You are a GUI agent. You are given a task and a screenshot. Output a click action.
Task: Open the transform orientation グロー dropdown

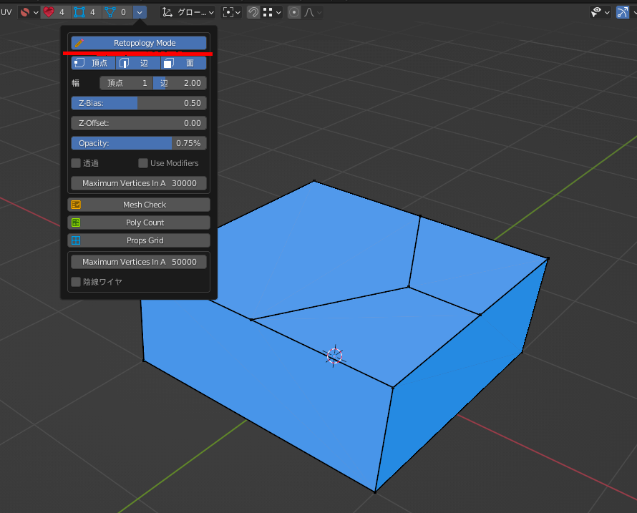(188, 12)
